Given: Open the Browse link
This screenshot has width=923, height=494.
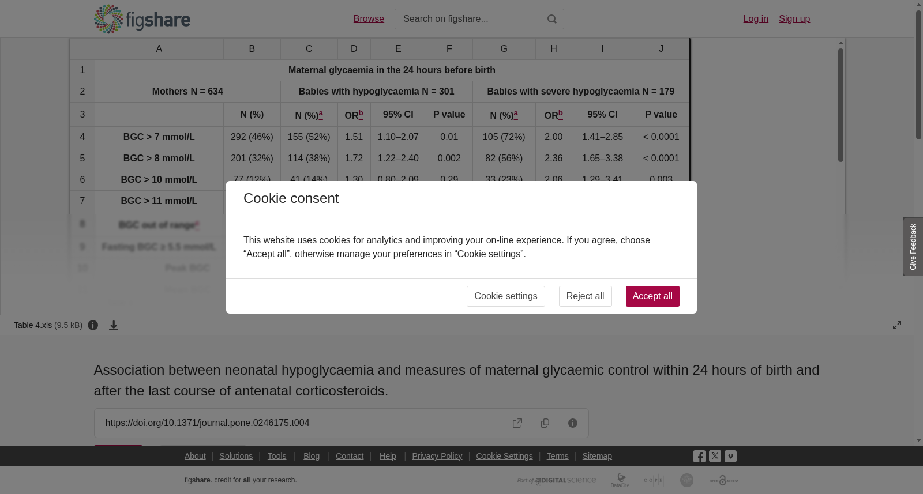Looking at the screenshot, I should (369, 19).
